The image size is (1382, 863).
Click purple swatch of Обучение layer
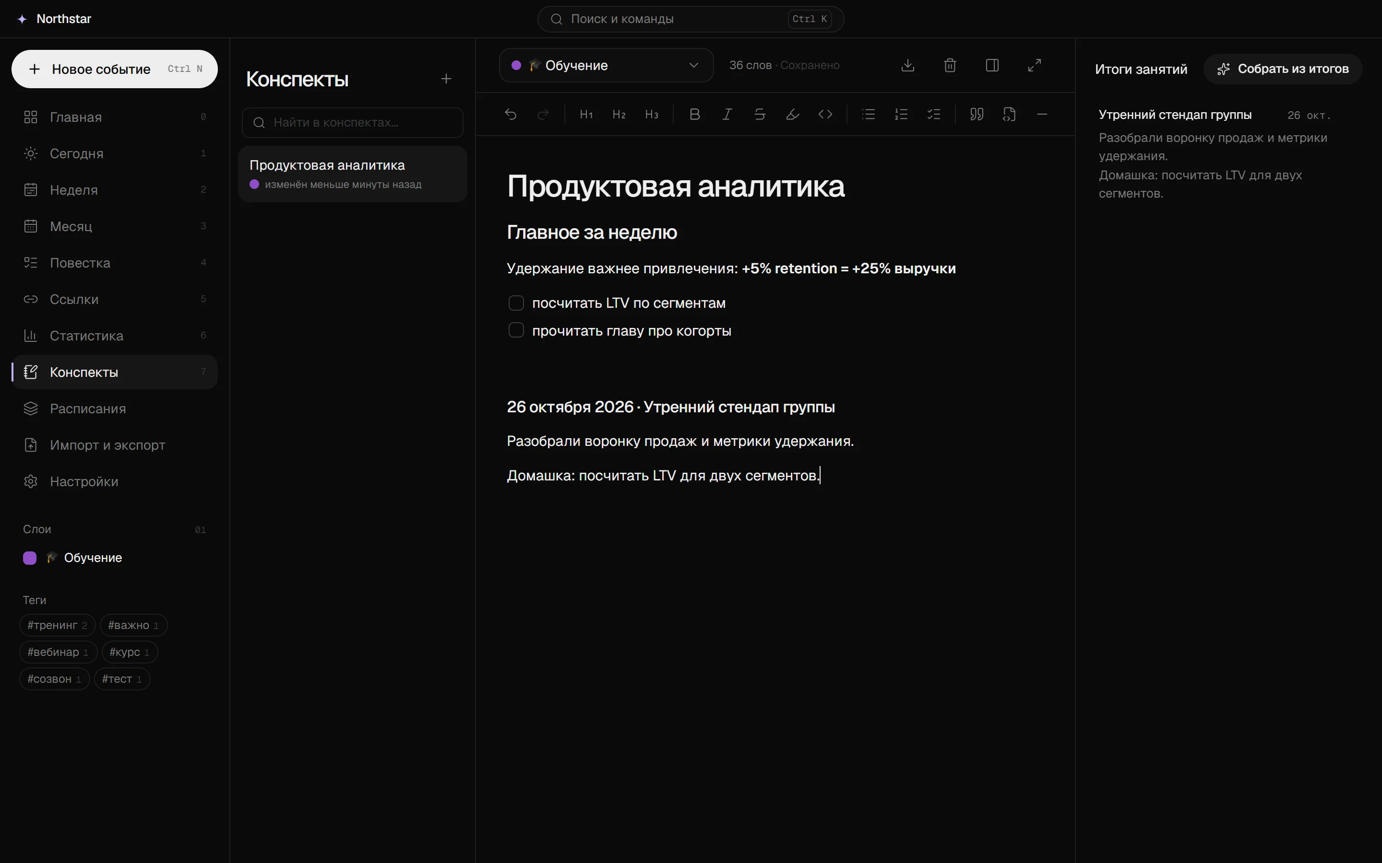(30, 558)
